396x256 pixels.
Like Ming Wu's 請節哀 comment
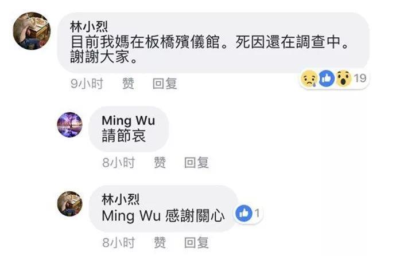click(x=160, y=163)
